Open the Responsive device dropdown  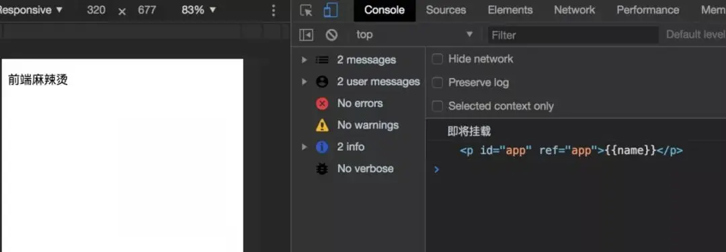coord(30,9)
